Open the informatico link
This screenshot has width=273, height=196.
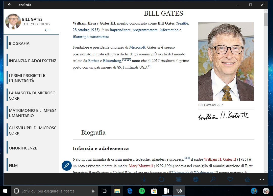[169, 30]
